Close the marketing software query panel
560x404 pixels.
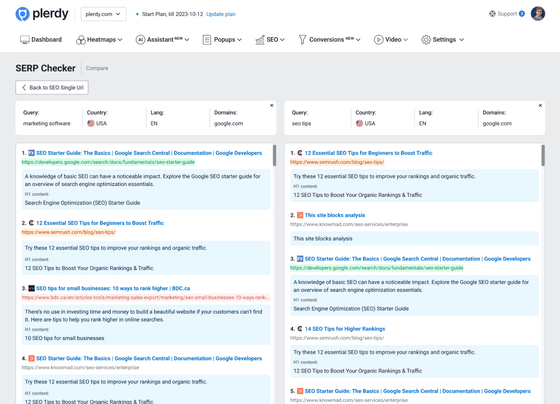click(x=272, y=106)
